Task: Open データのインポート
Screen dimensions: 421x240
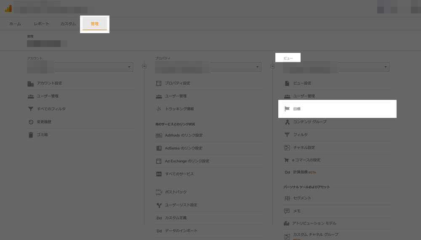Action: tap(181, 231)
